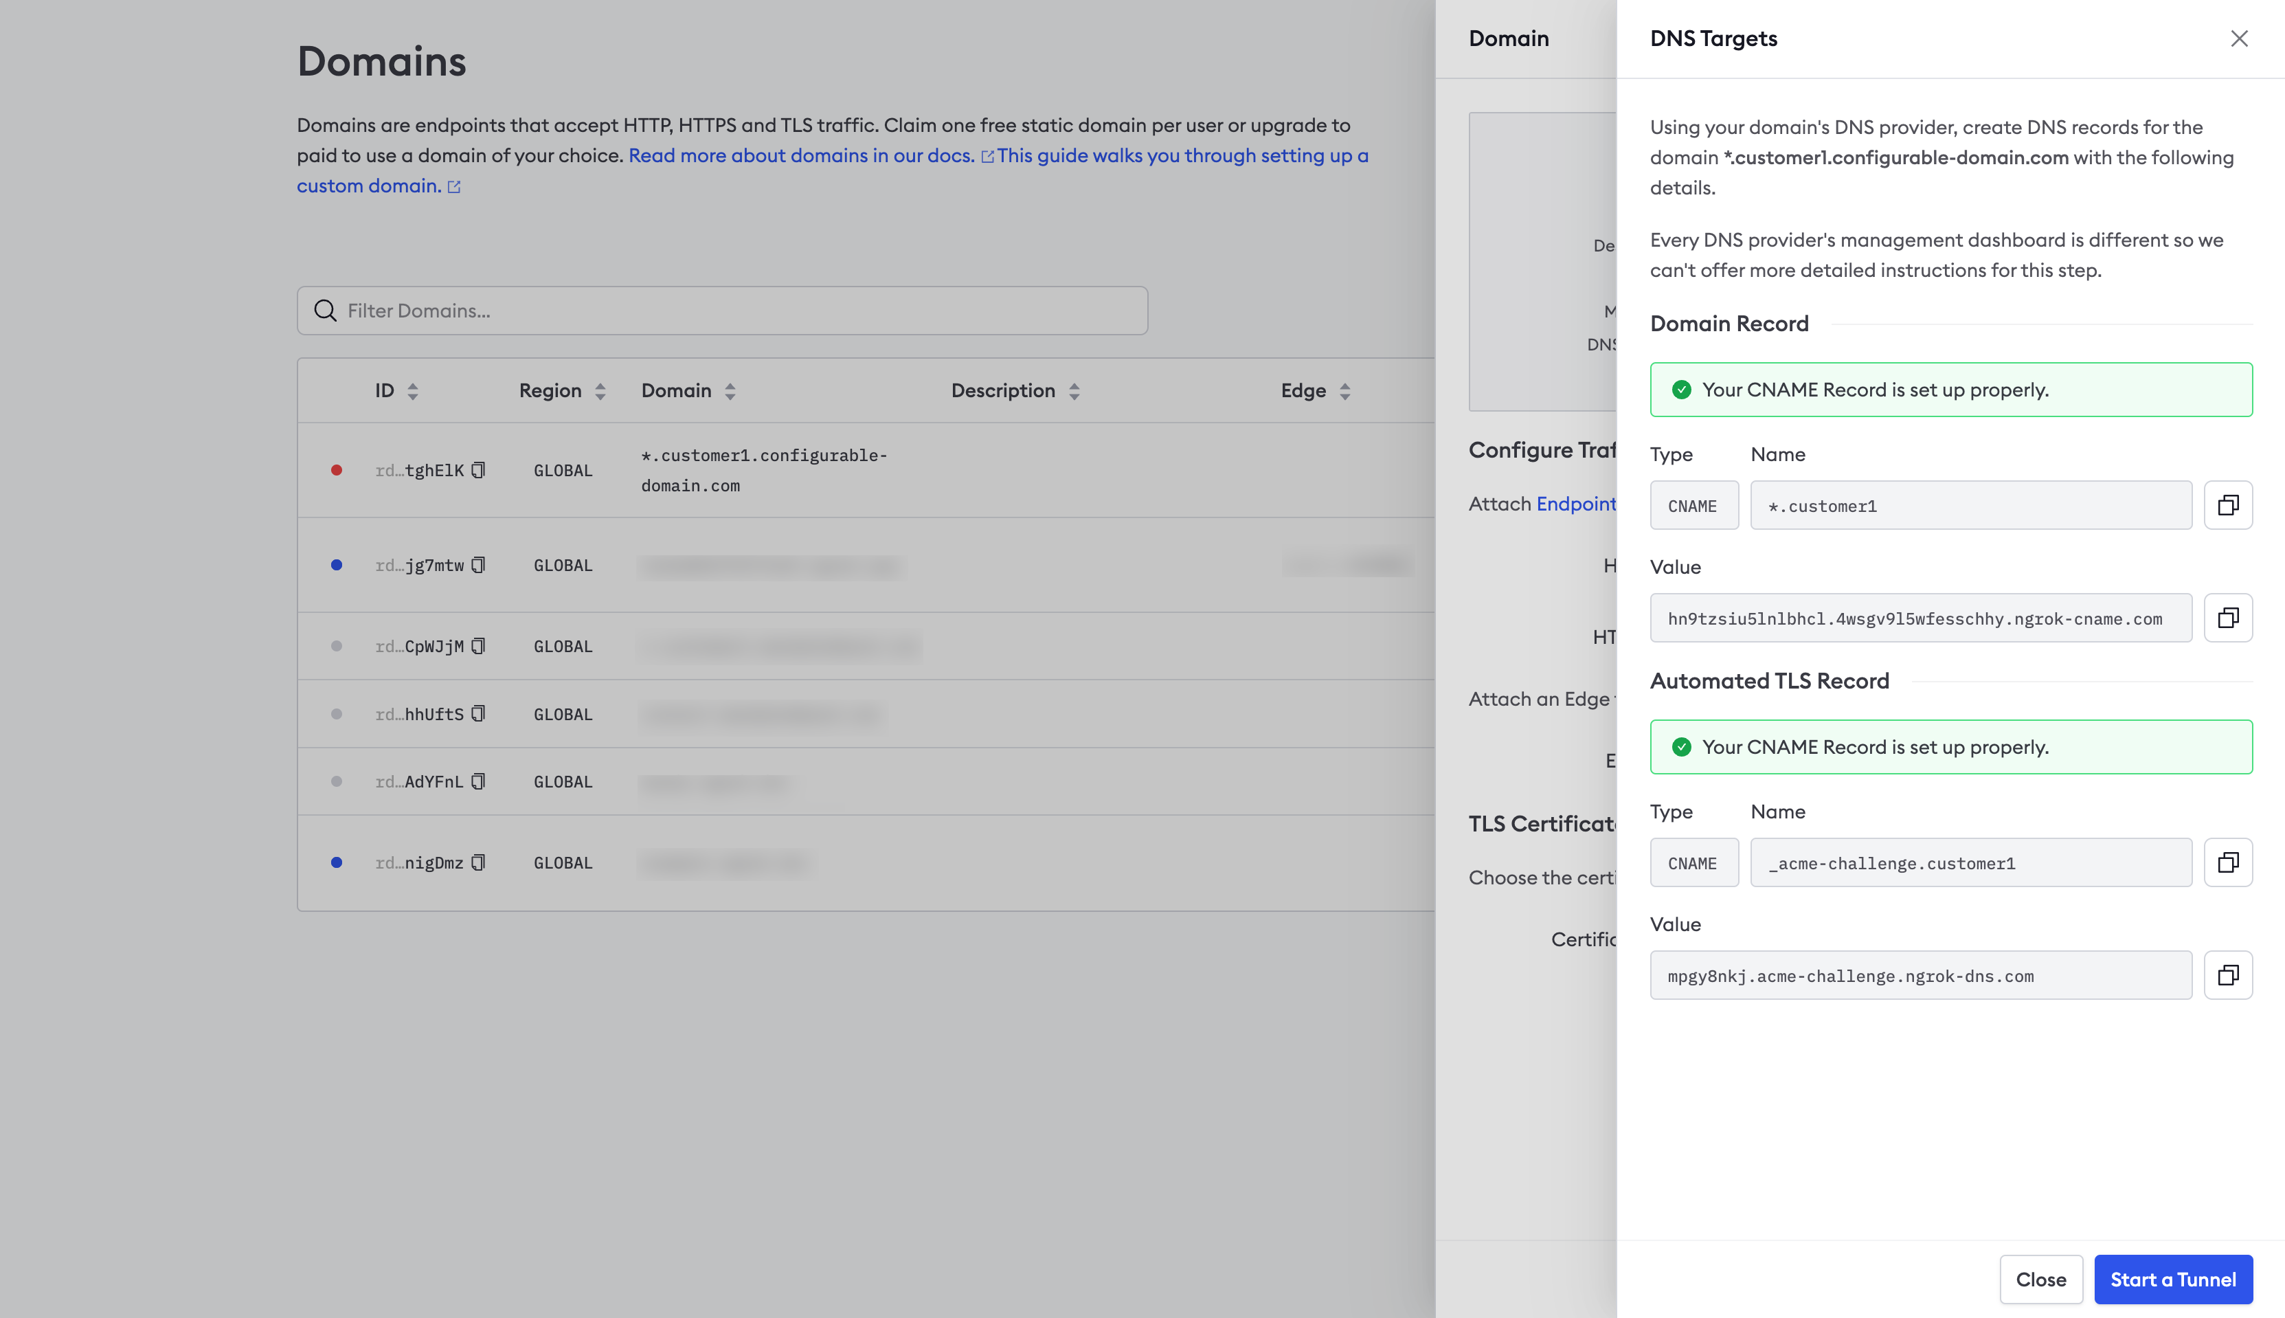Copy the ngrok-cname.com domain record value

point(2227,618)
